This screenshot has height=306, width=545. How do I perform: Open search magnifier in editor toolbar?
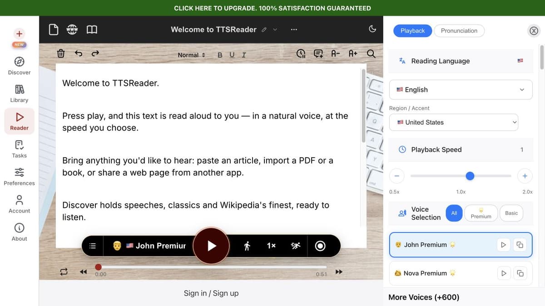[x=371, y=53]
